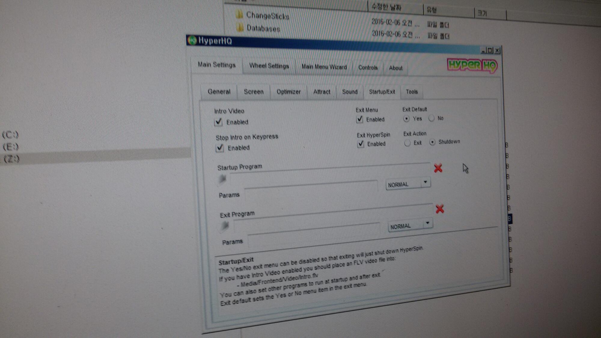Select the Exit Default No radio button
The width and height of the screenshot is (601, 338).
click(x=432, y=118)
